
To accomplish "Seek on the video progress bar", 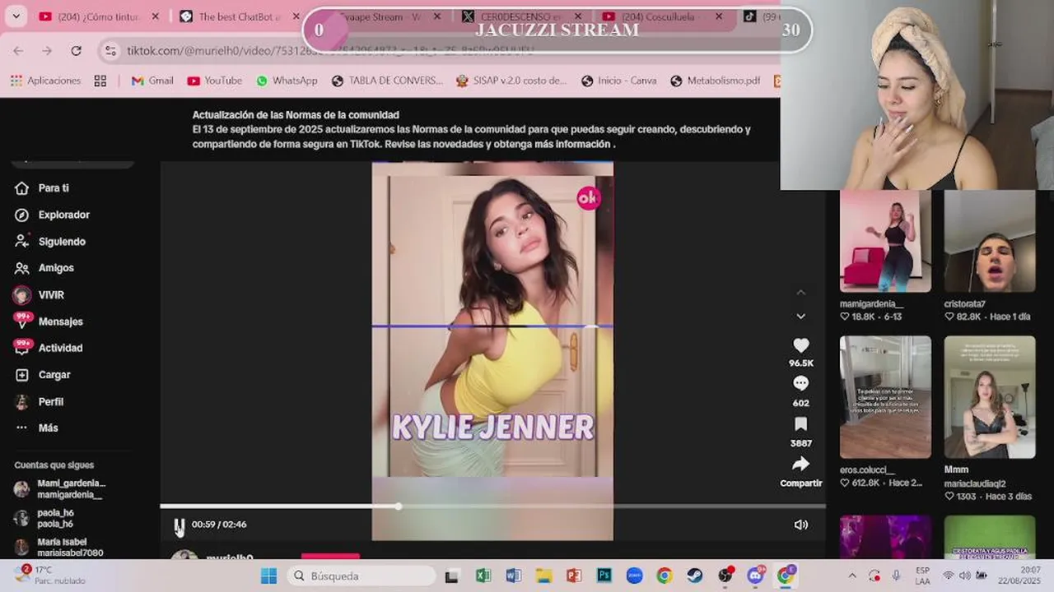I will point(492,506).
